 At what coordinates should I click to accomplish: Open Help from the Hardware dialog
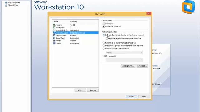144,97
